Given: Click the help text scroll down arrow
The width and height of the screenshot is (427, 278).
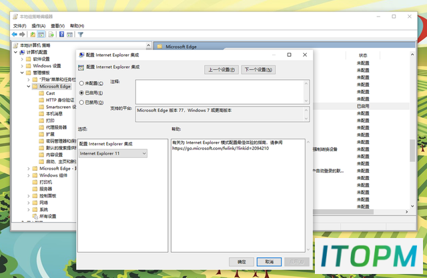Looking at the screenshot, I should pos(308,249).
